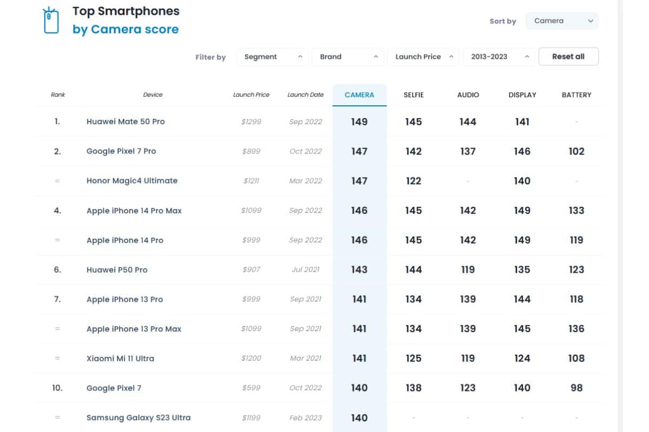649x432 pixels.
Task: Click the page's vertical scrollbar
Action: point(621,216)
